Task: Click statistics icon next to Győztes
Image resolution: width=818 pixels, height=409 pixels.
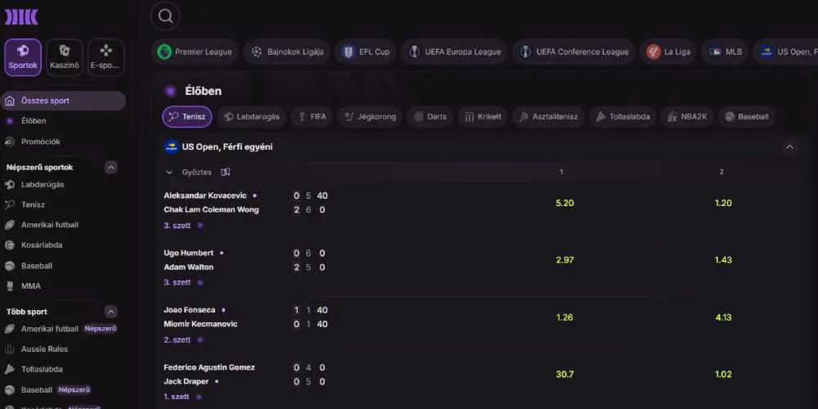Action: [226, 173]
